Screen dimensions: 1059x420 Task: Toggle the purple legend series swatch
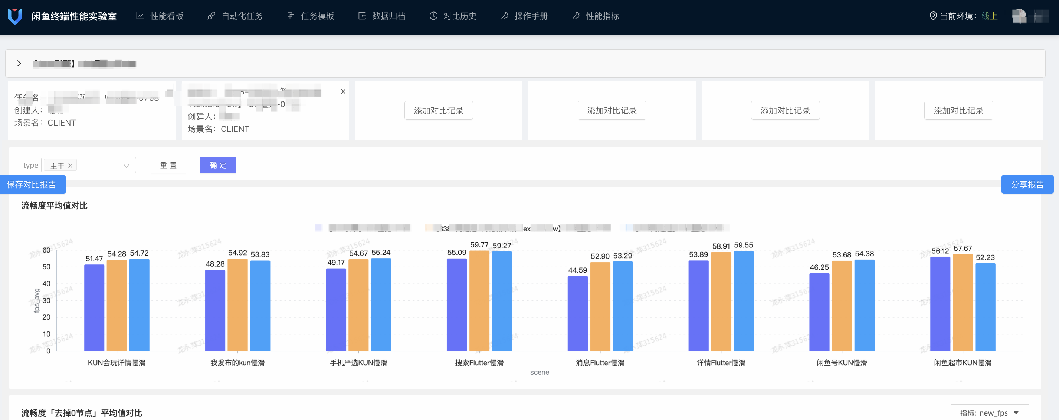(x=319, y=228)
